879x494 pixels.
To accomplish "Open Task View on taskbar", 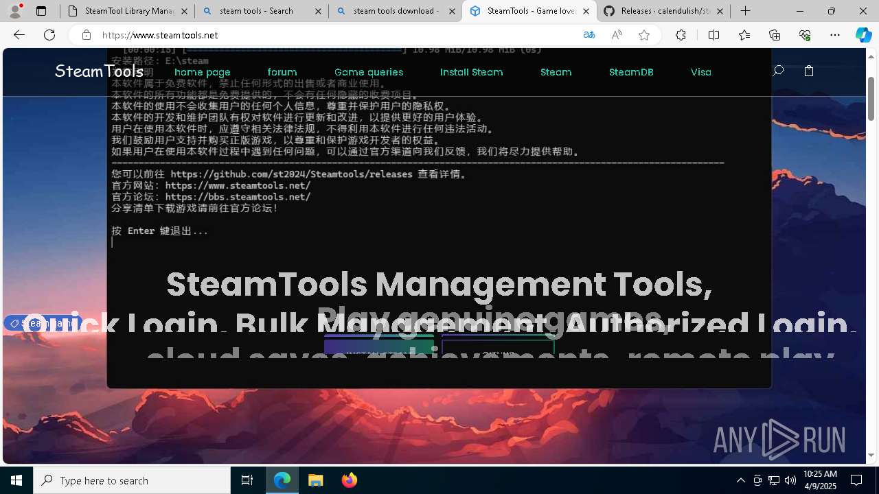I will coord(247,480).
